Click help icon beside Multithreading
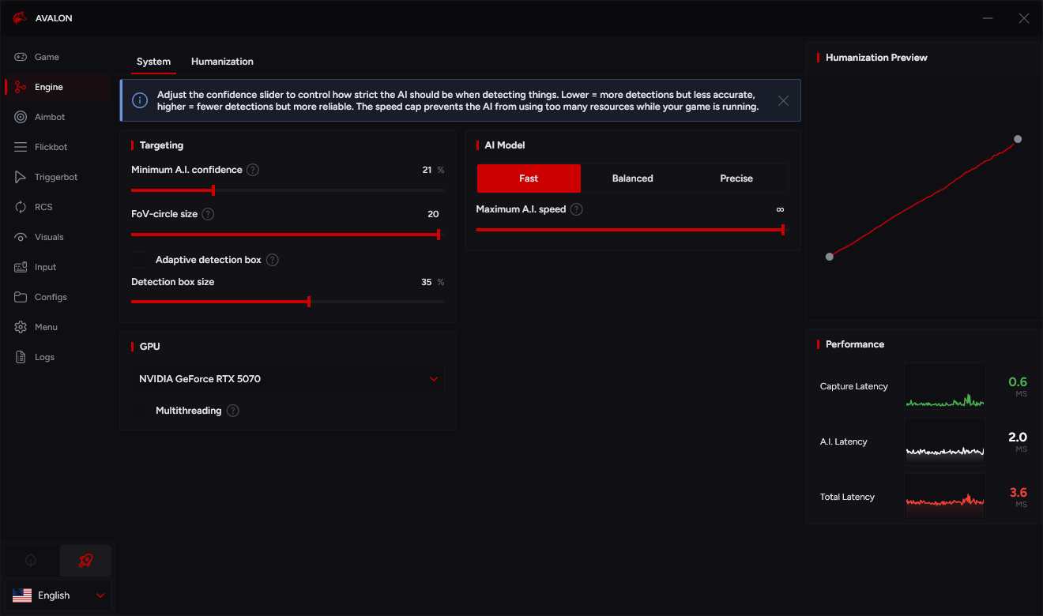1043x616 pixels. (232, 411)
